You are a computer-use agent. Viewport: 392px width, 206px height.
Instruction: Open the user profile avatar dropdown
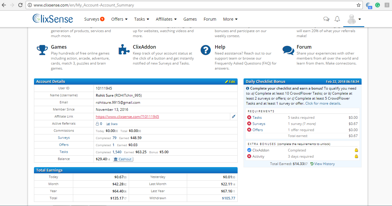(x=354, y=19)
